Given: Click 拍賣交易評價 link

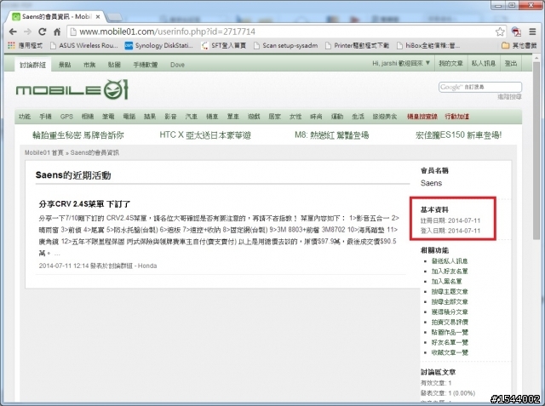Looking at the screenshot, I should coord(450,323).
